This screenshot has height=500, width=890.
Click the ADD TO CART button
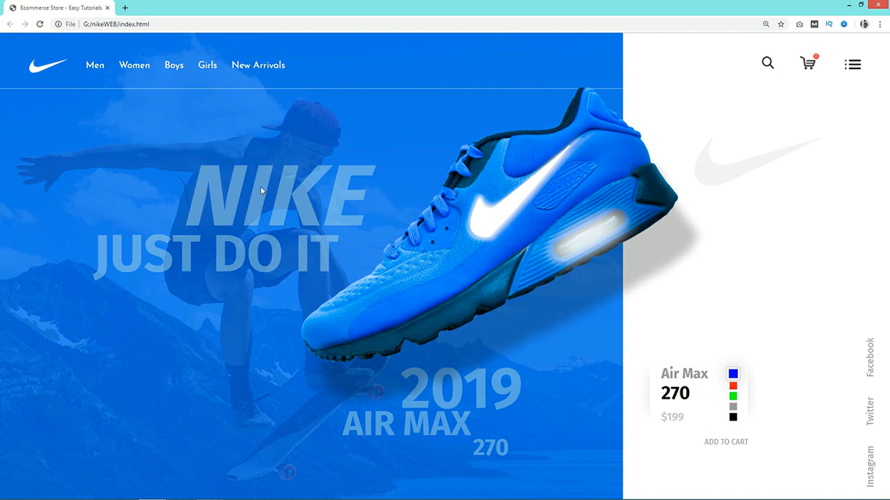726,442
